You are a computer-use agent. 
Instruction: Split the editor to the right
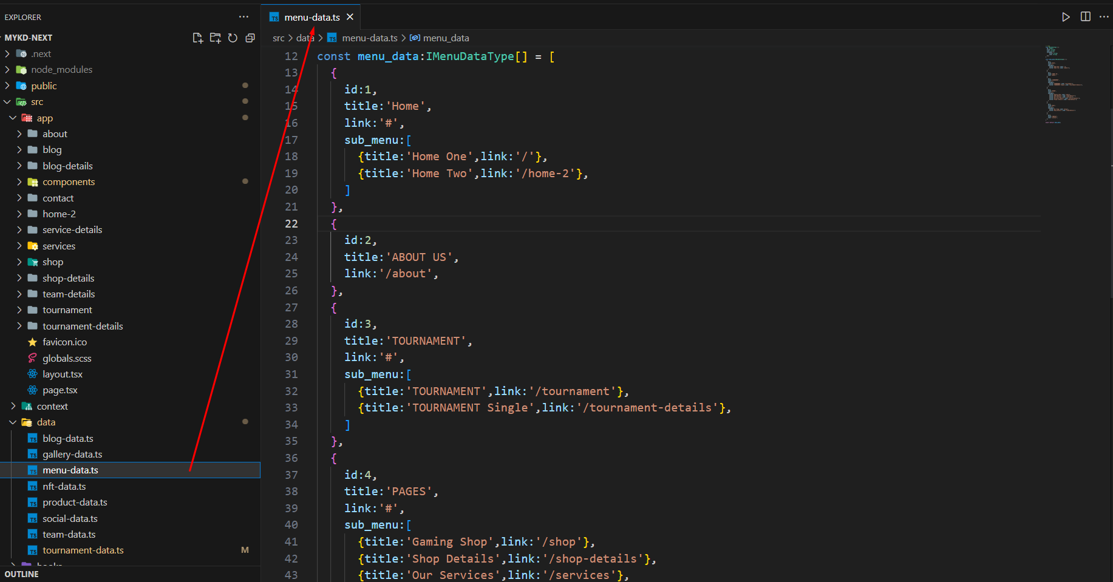(x=1086, y=17)
